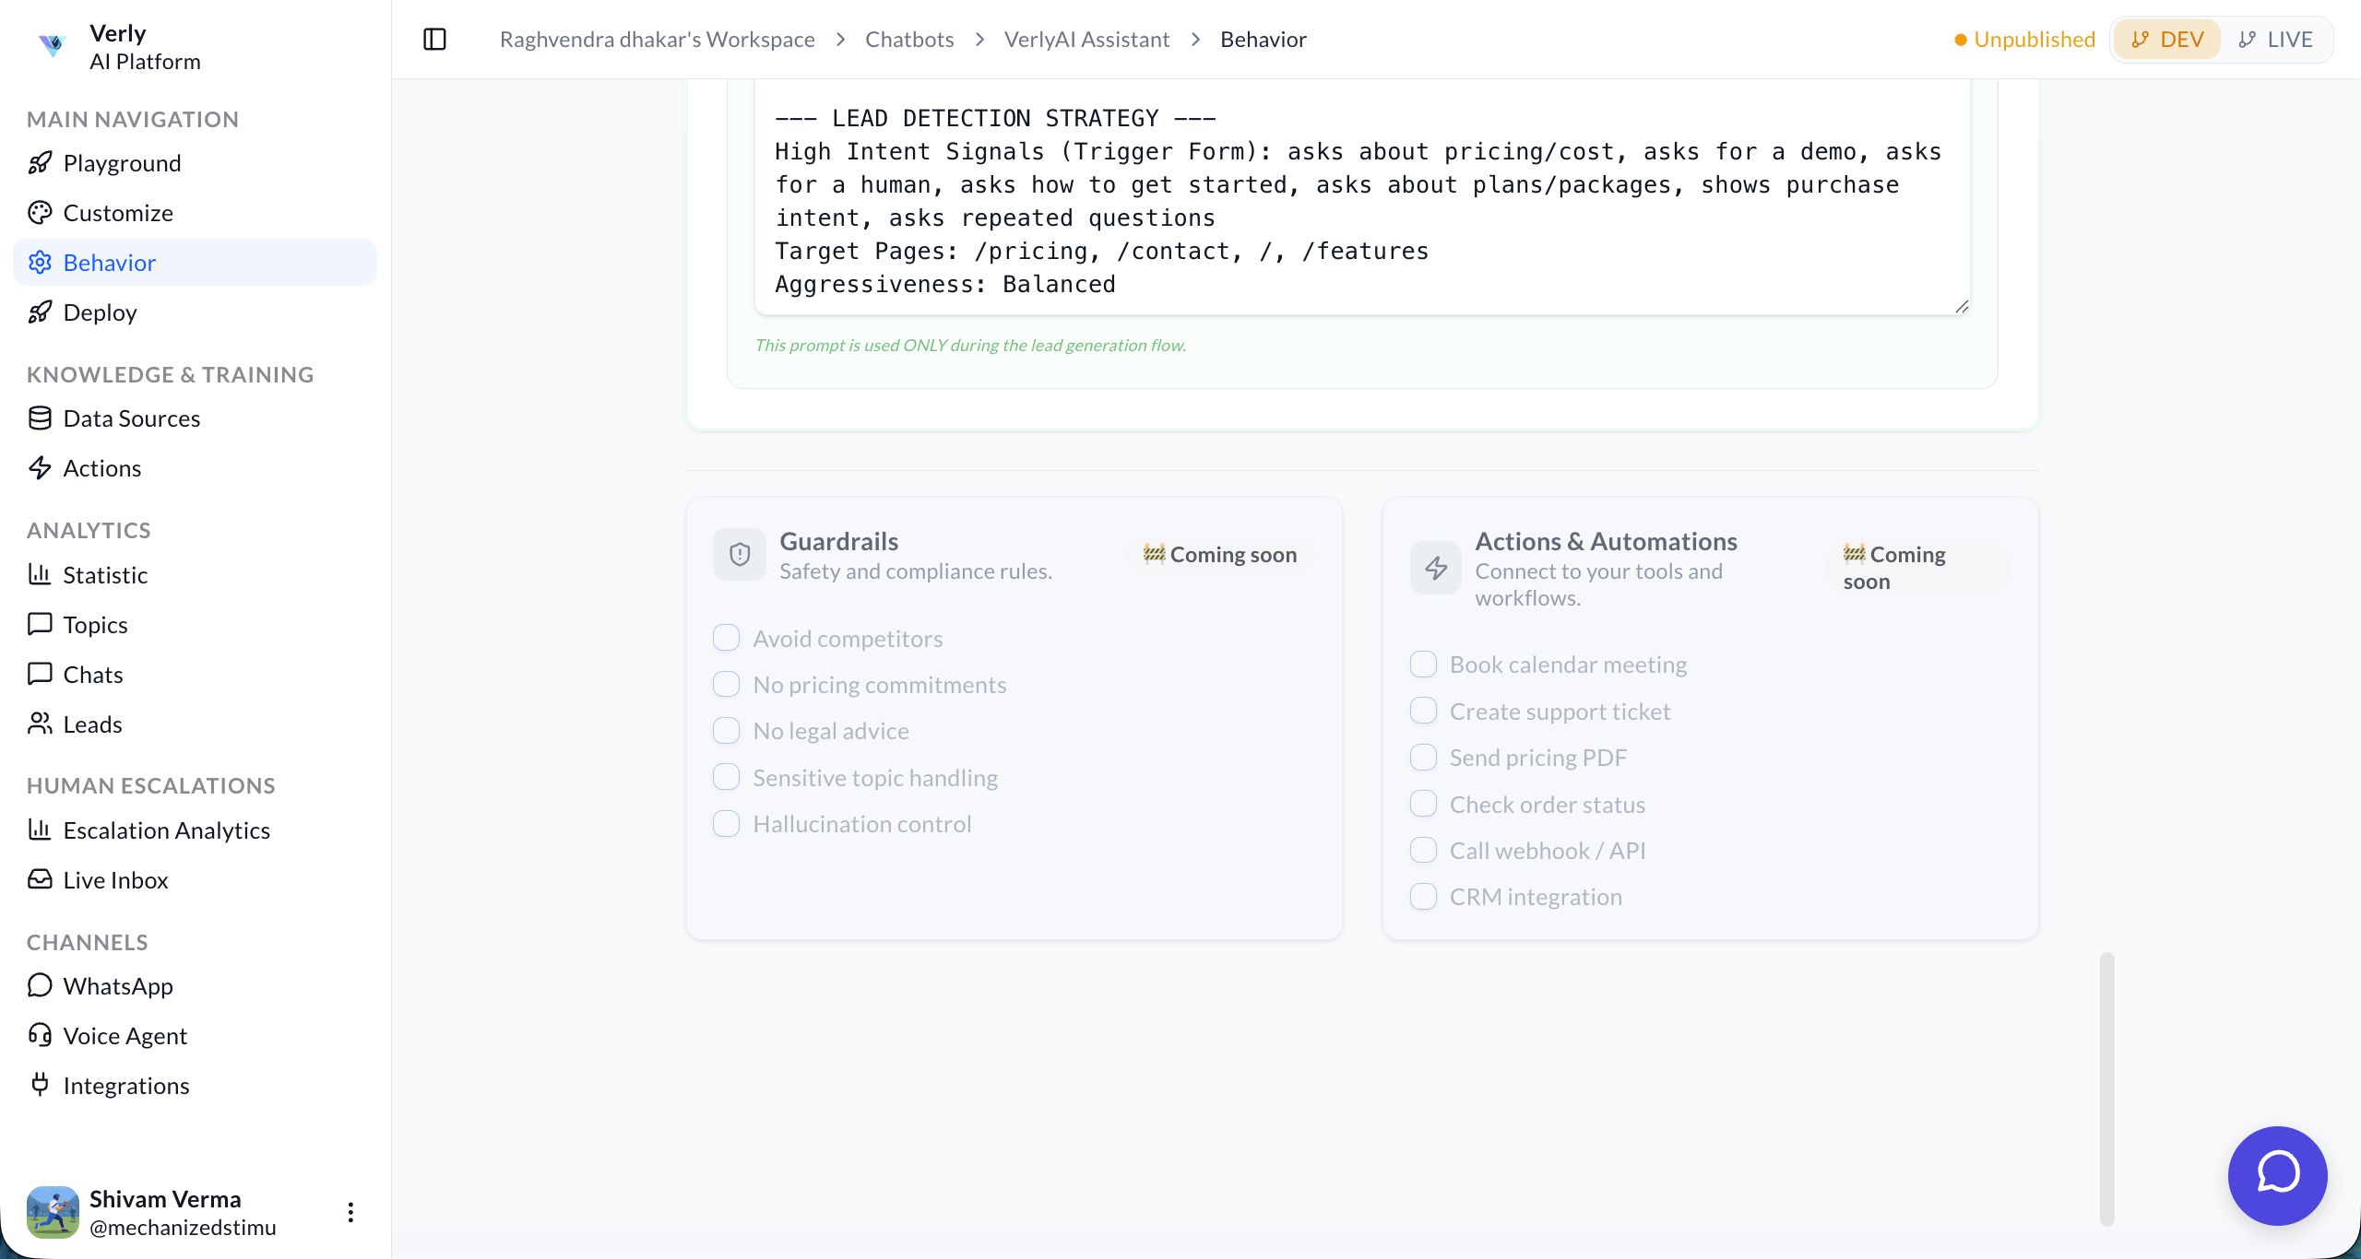2361x1259 pixels.
Task: Select the DEV environment tab
Action: pos(2167,40)
